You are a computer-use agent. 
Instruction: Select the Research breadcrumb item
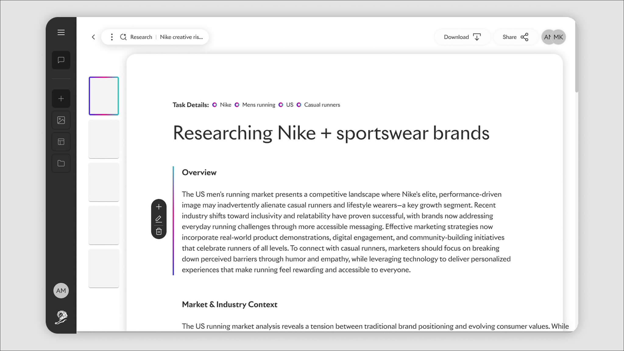[141, 37]
